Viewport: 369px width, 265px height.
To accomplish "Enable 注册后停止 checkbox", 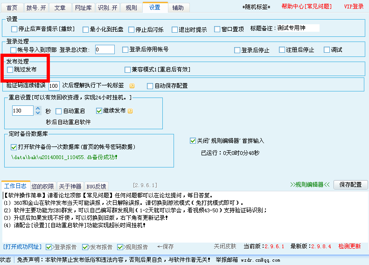I will coord(282,50).
